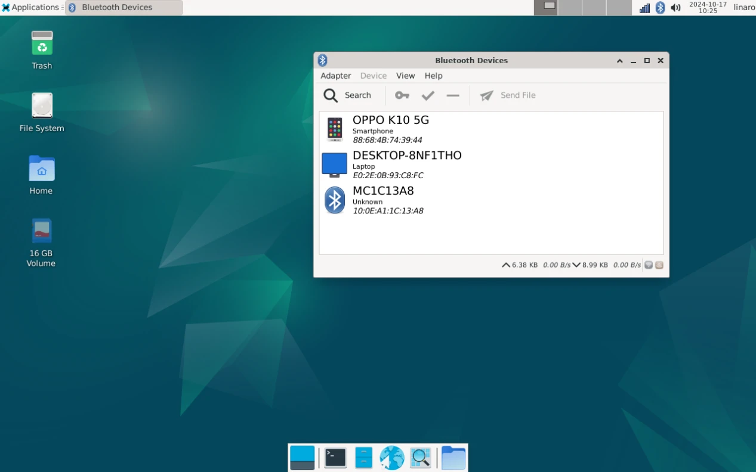
Task: Select the DESKTOP-8NF1THO laptop icon
Action: [x=335, y=164]
